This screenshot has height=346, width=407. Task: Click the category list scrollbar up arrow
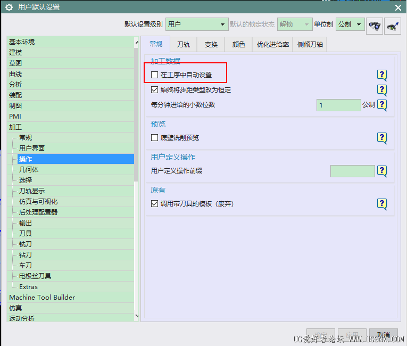coord(137,42)
